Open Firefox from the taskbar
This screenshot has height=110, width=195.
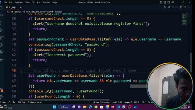point(113,107)
